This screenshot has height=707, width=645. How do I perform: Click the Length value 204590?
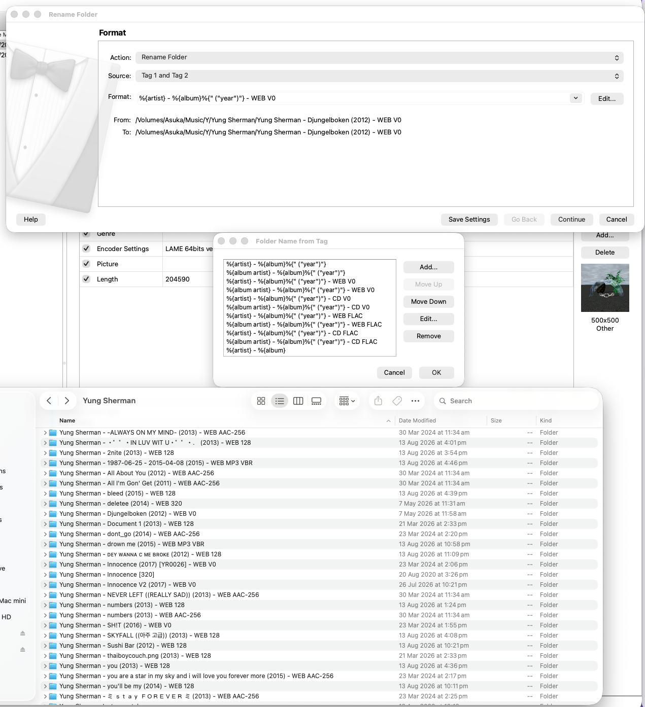[x=178, y=279]
